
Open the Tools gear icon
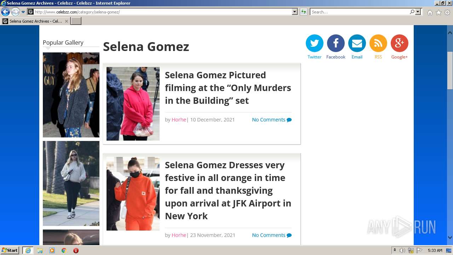447,12
